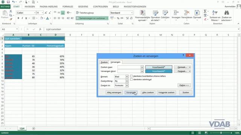Open Sorteren en filteren menu

(x=215, y=16)
